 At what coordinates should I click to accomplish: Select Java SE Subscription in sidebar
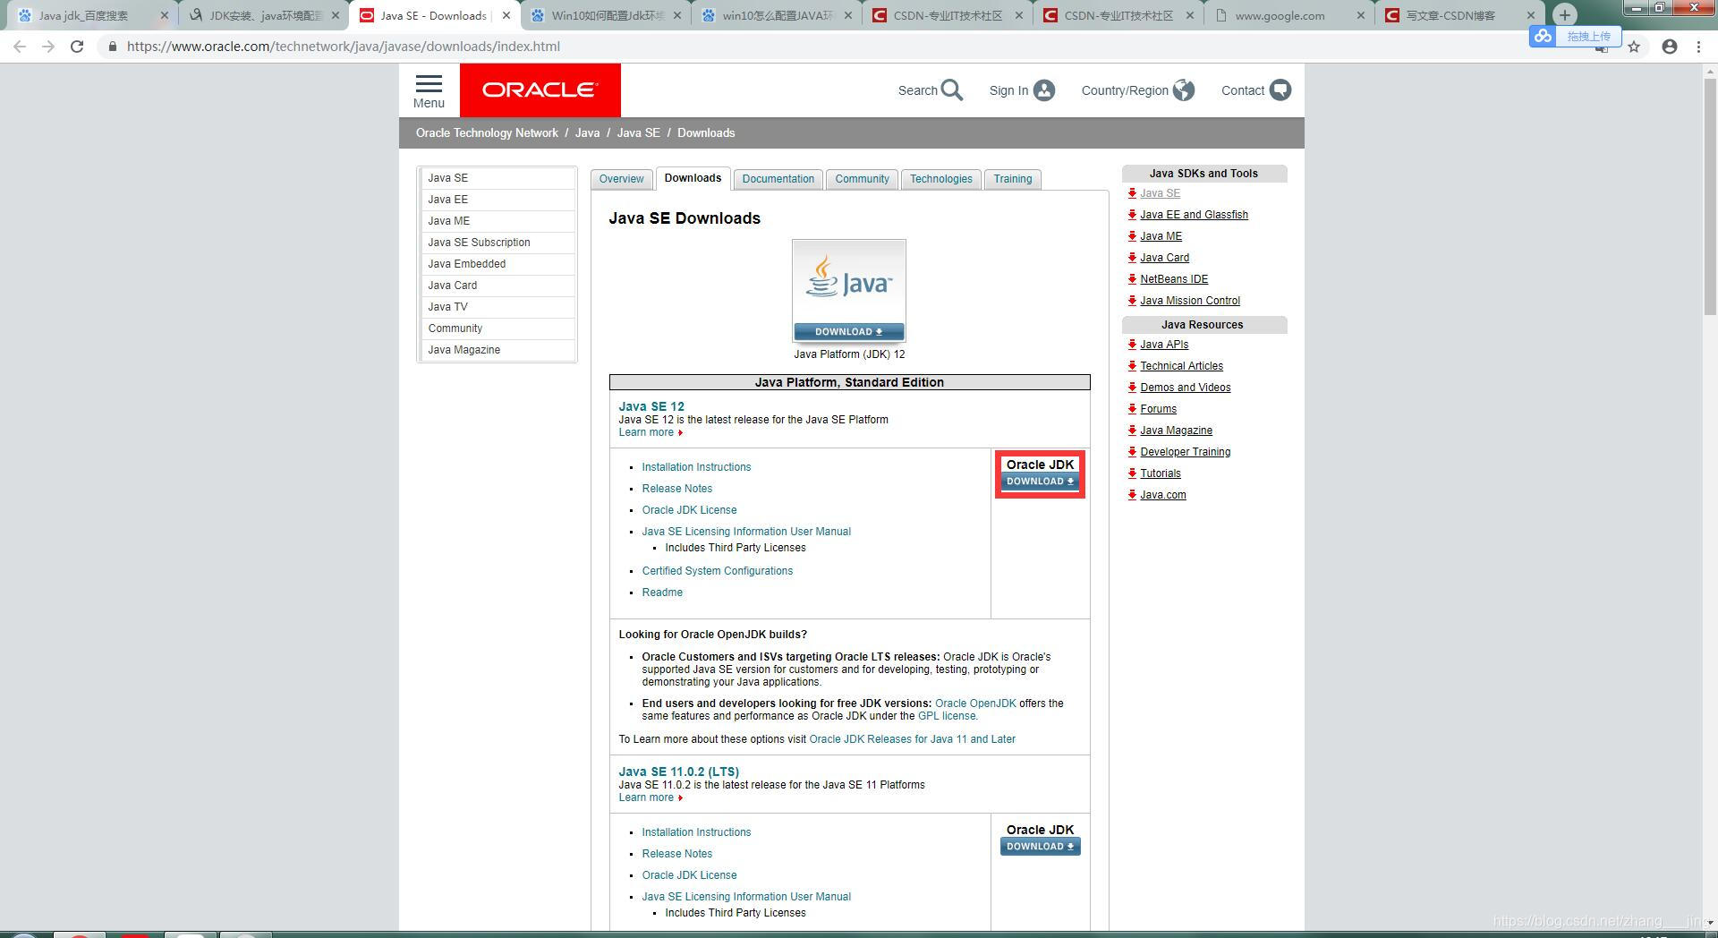[x=498, y=243]
